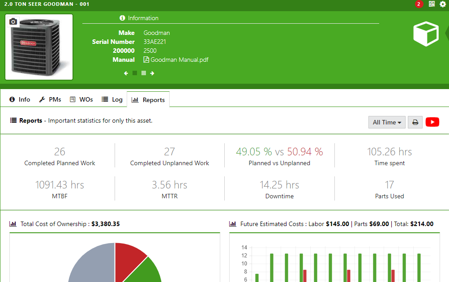449x282 pixels.
Task: Click the Information circle icon
Action: pos(122,18)
